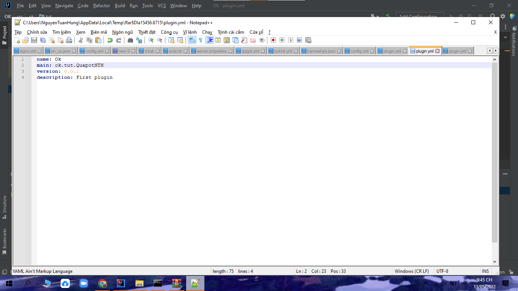Toggle the indent guide button
The image size is (518, 291).
pos(209,40)
